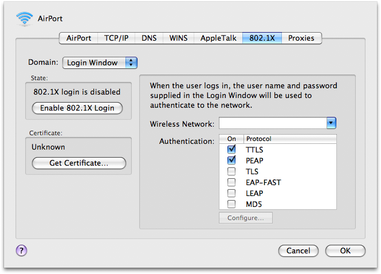This screenshot has width=381, height=274.
Task: Switch to the AirPort tab
Action: 78,38
